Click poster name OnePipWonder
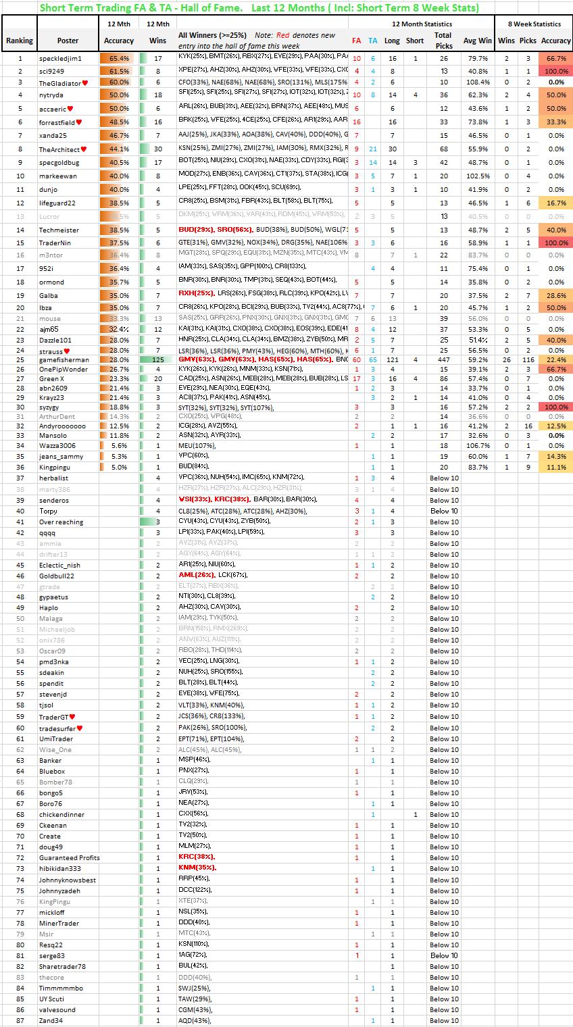Image resolution: width=573 pixels, height=1027 pixels. 64,370
